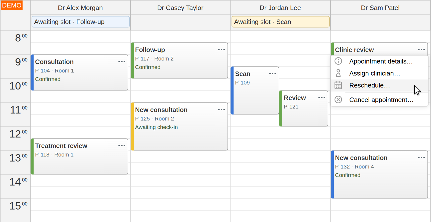
Task: Select the Treatment review appointment title
Action: [61, 146]
